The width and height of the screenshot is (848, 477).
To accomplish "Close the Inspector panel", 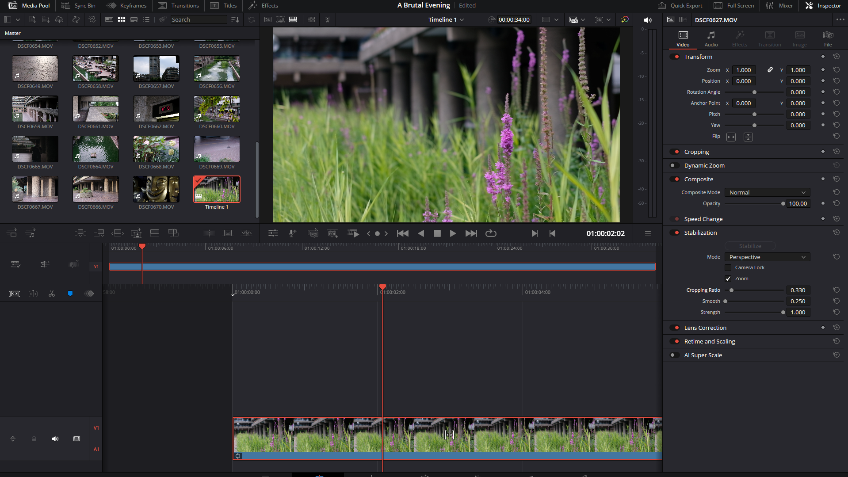I will coord(823,6).
